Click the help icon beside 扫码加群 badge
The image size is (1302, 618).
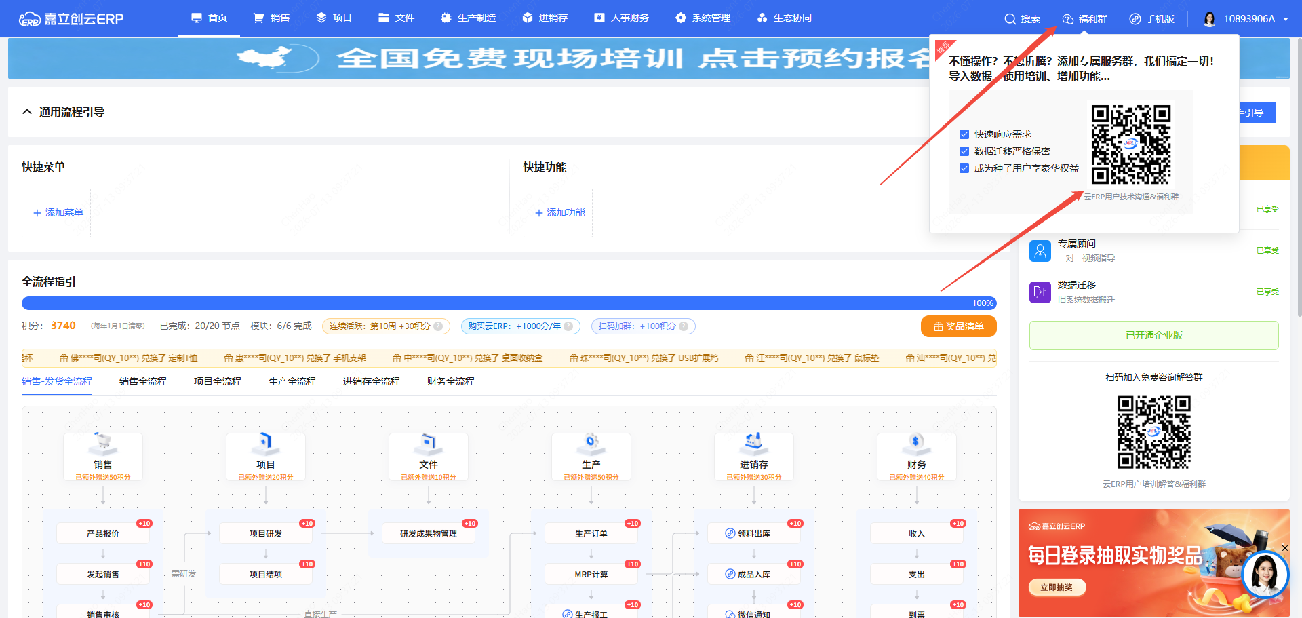click(684, 326)
